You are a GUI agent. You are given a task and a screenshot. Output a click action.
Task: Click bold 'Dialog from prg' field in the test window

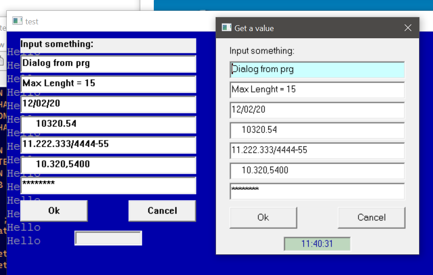(x=108, y=64)
